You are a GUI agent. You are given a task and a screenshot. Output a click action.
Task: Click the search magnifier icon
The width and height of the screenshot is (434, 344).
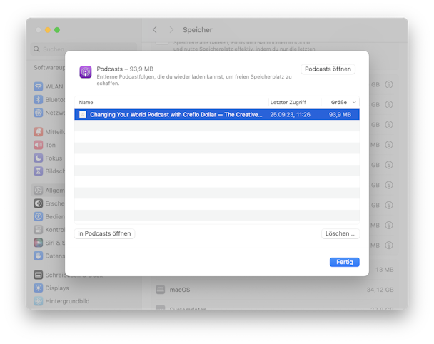point(36,49)
